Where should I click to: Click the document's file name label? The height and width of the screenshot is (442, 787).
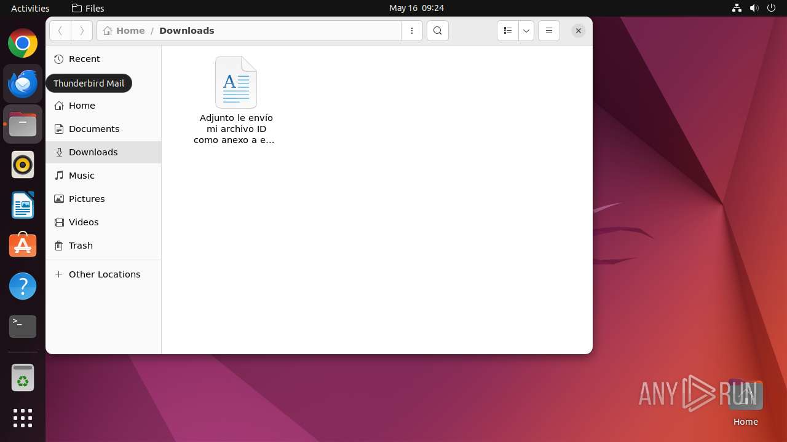click(234, 129)
